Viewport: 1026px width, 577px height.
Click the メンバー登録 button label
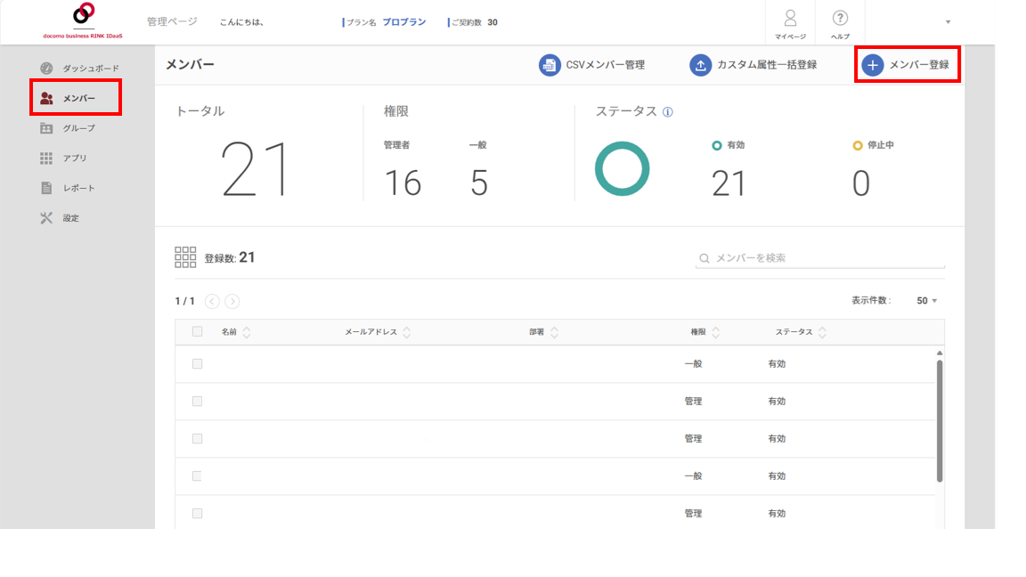[x=919, y=65]
